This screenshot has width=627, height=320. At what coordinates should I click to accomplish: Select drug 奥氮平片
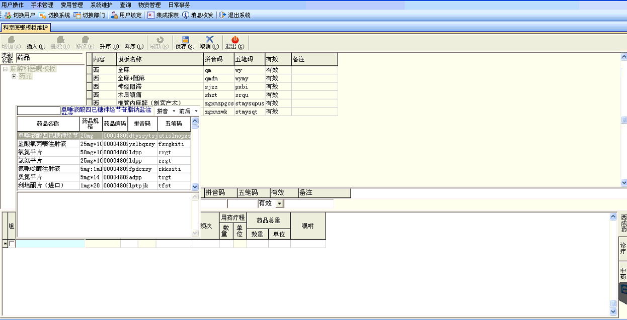click(x=104, y=177)
